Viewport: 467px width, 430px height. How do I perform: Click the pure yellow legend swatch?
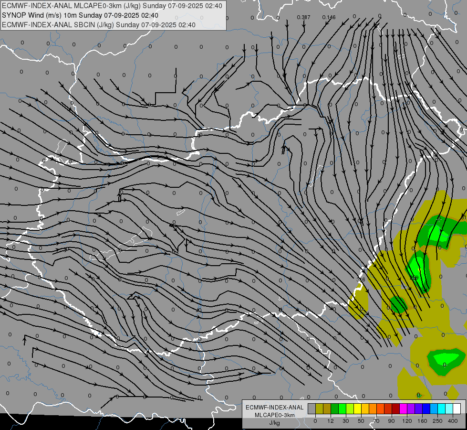pyautogui.click(x=358, y=409)
